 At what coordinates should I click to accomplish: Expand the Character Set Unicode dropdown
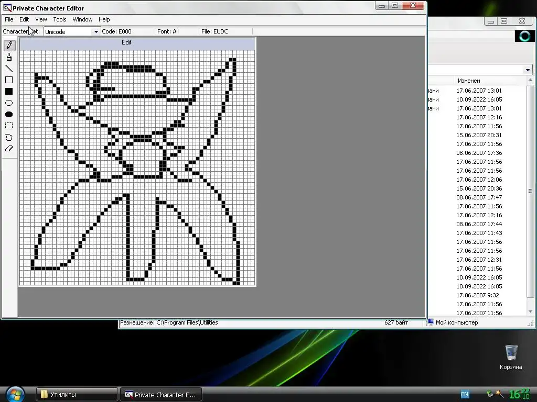tap(96, 32)
